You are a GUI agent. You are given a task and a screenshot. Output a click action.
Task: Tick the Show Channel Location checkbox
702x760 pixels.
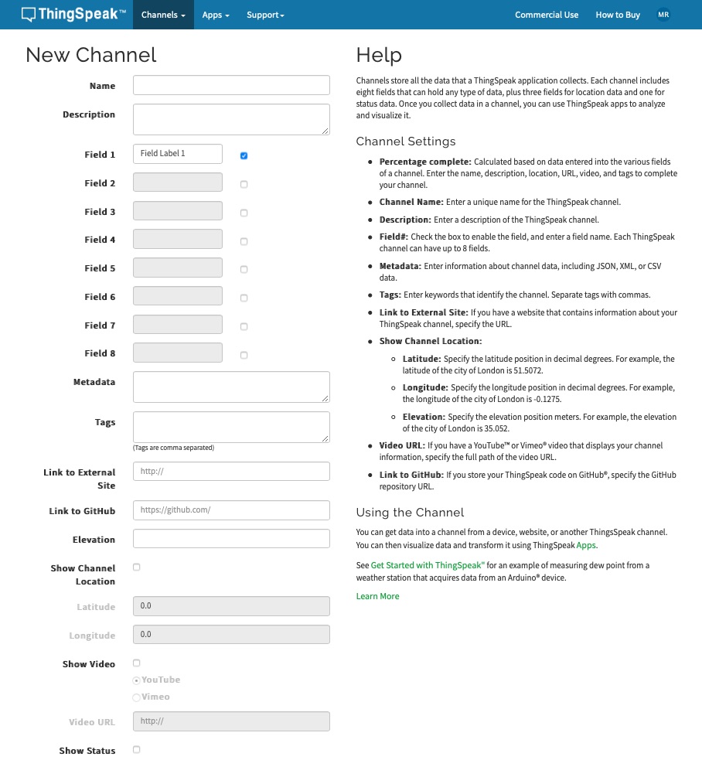(x=137, y=567)
